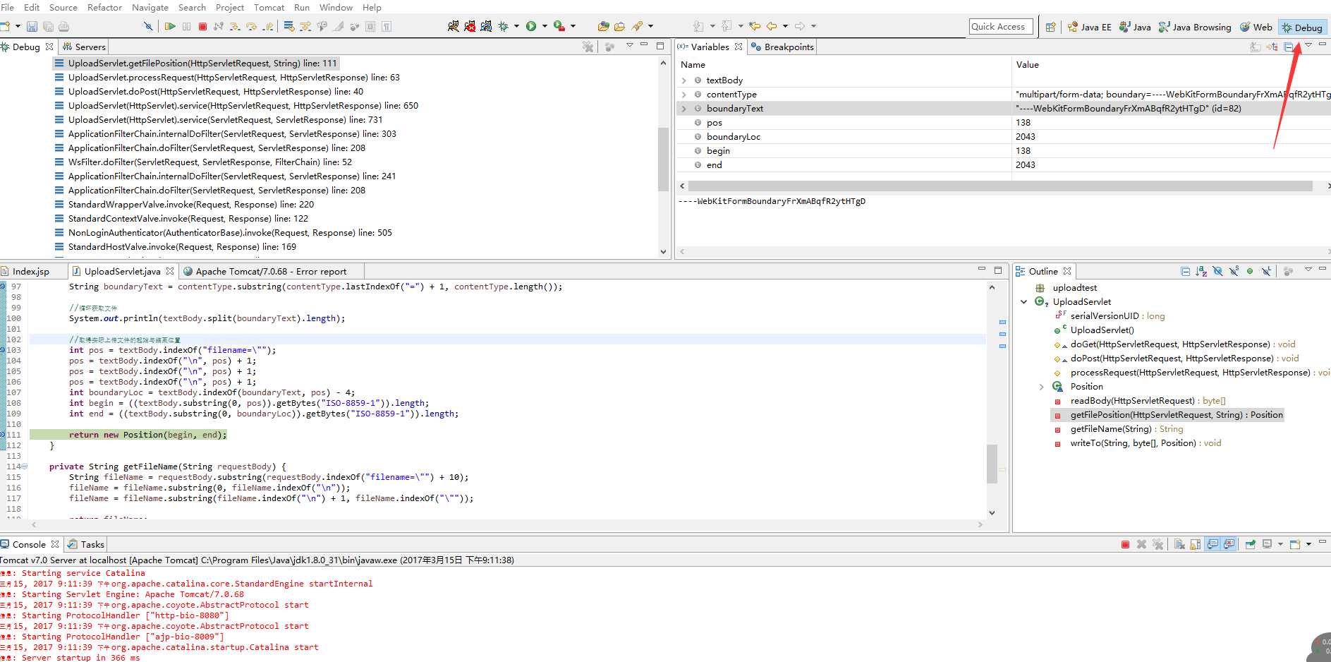Open Variables view menu triangle
This screenshot has width=1331, height=662.
pyautogui.click(x=1308, y=45)
